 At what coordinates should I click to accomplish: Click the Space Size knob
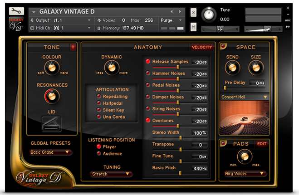[256, 68]
